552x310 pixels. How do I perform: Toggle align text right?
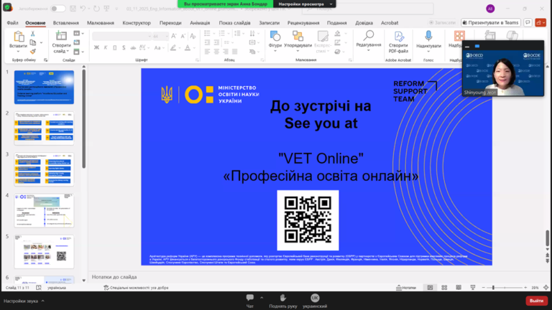(x=226, y=52)
